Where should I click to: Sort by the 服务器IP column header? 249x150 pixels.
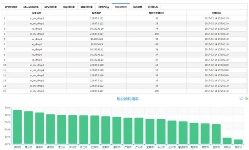97,13
